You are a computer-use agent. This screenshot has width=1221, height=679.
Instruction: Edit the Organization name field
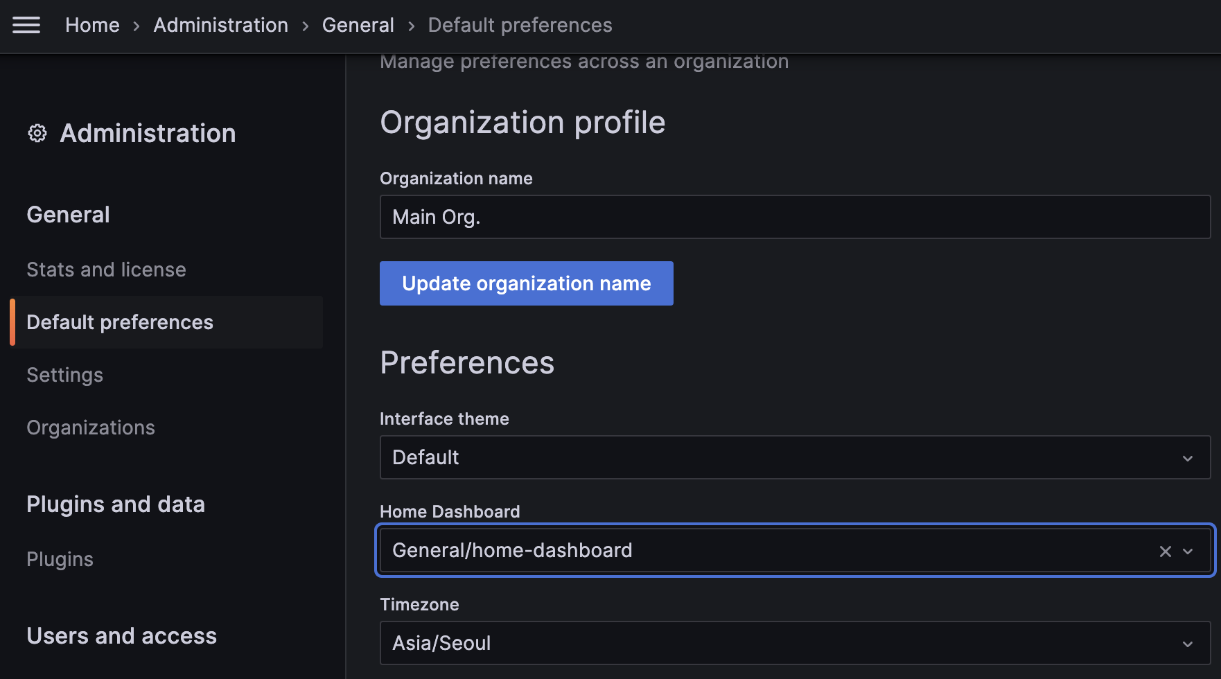click(x=794, y=217)
